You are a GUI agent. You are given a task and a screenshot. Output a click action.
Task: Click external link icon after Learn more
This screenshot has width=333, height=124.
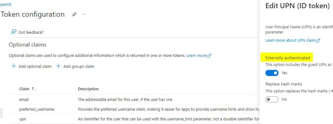point(209,56)
